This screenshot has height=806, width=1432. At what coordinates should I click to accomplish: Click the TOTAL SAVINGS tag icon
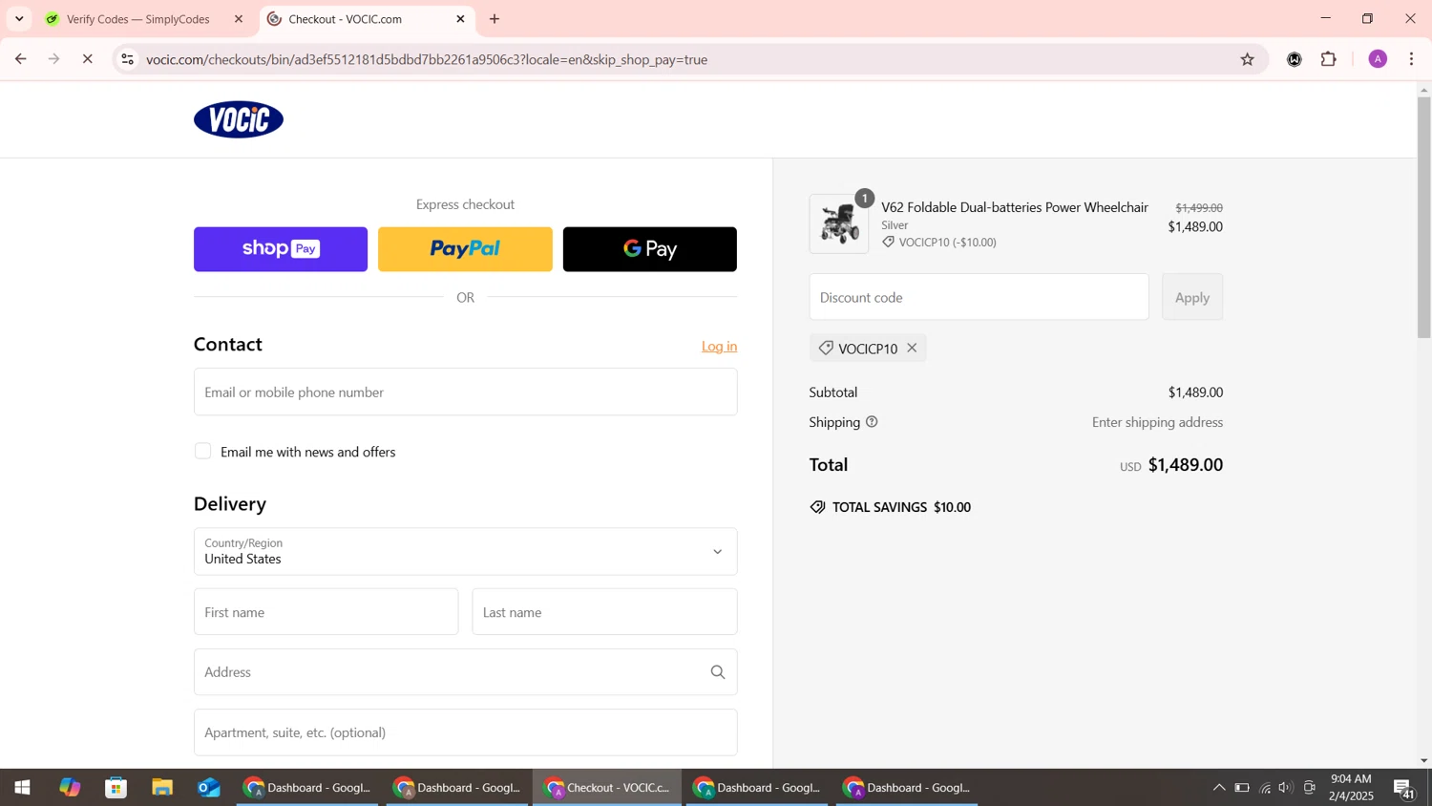[817, 507]
